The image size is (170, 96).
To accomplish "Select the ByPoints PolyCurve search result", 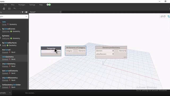I will (x=14, y=37).
